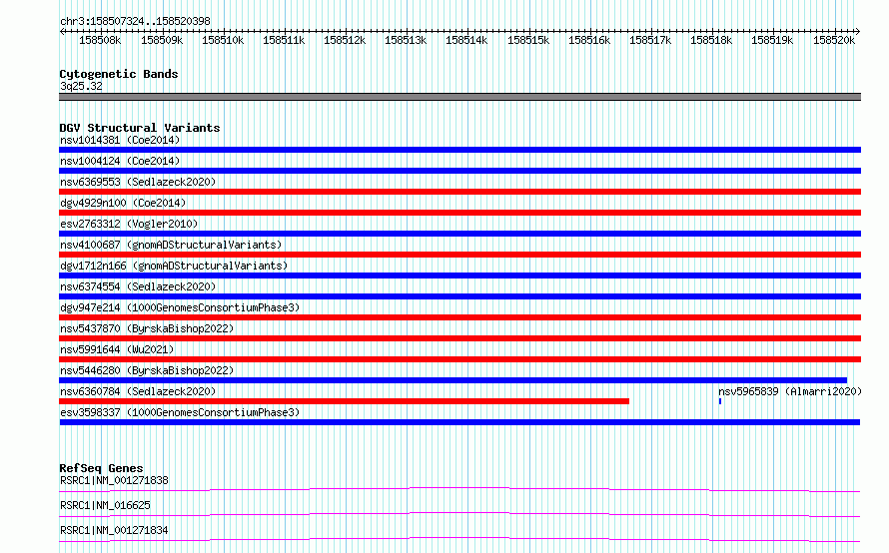The image size is (889, 553).
Task: Click the 158512k ruler tick label
Action: pyautogui.click(x=345, y=40)
